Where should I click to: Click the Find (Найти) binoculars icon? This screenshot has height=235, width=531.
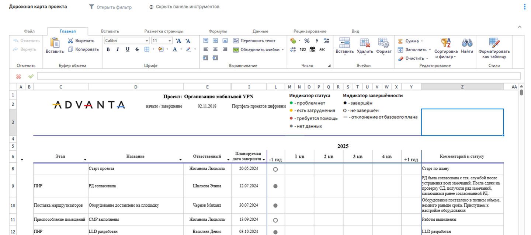point(467,43)
